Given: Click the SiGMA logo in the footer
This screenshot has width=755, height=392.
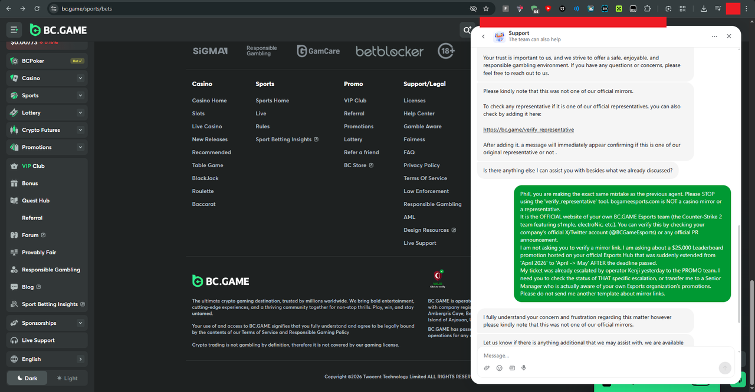Looking at the screenshot, I should 210,51.
